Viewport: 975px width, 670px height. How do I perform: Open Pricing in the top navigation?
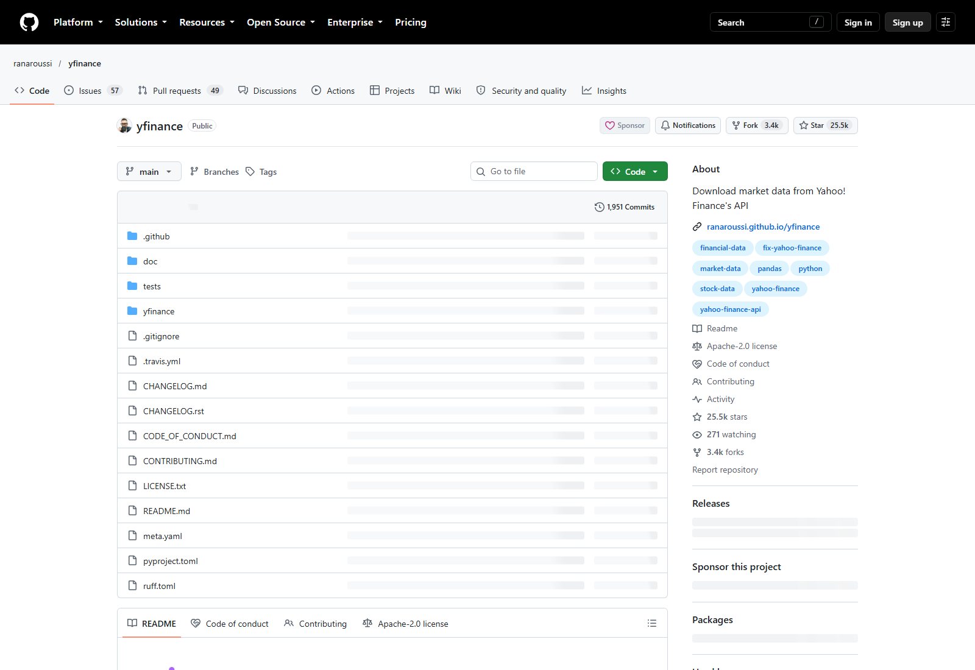click(411, 23)
